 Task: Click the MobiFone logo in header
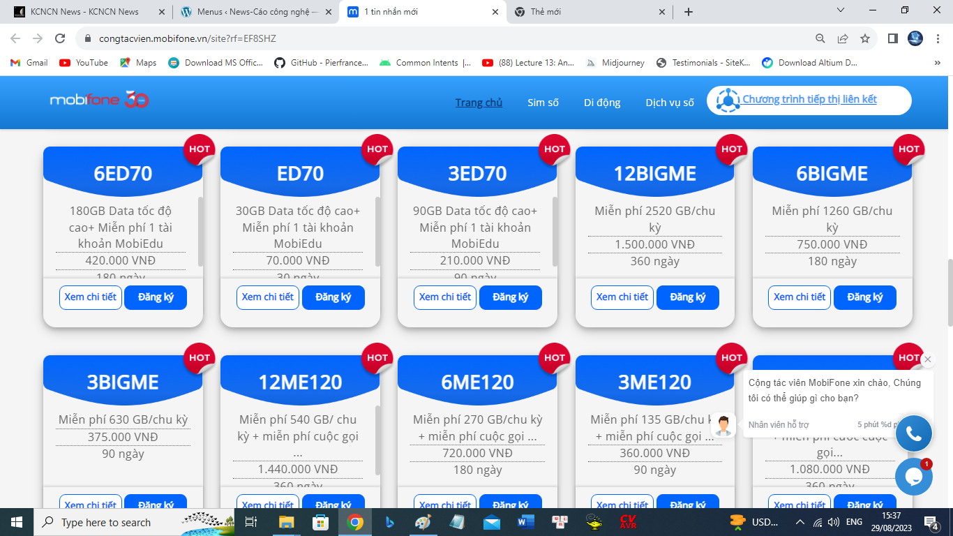[99, 100]
